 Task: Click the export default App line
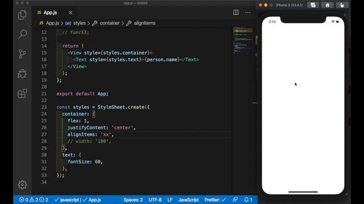82,93
